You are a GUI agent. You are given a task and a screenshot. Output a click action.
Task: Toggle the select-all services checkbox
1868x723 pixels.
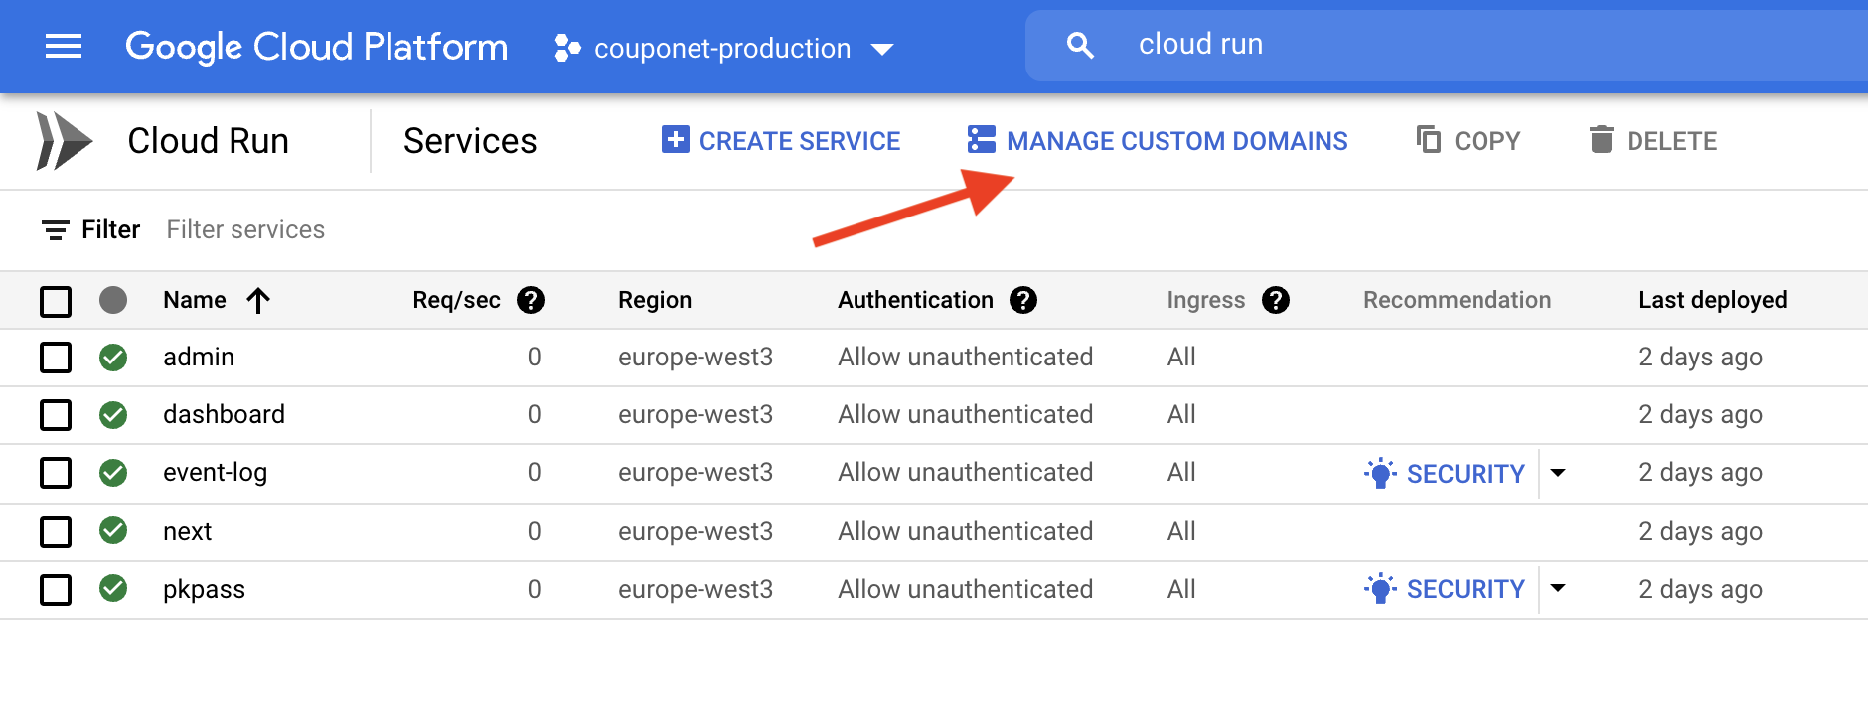(x=56, y=301)
